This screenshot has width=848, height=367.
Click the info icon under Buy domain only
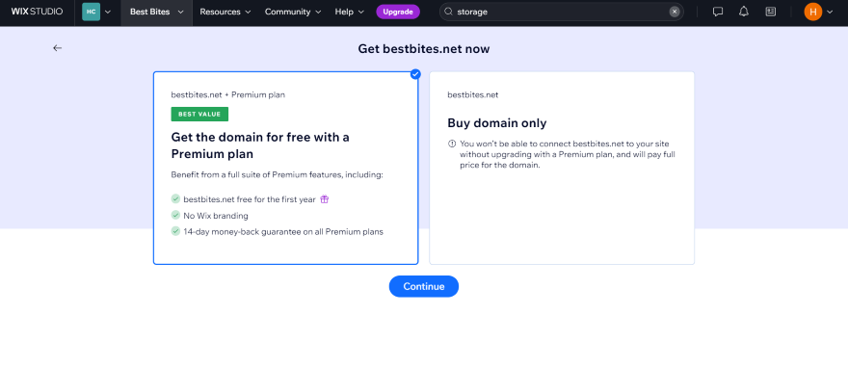tap(452, 144)
